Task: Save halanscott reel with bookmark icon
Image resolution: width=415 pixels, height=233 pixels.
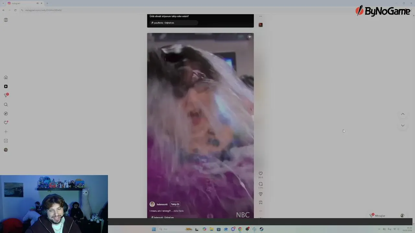Action: (x=261, y=203)
